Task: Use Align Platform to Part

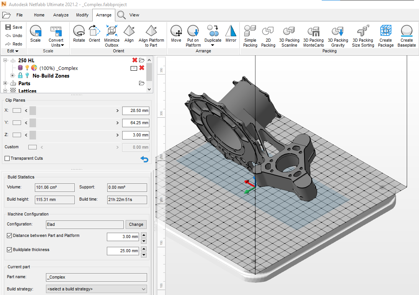Action: click(151, 36)
